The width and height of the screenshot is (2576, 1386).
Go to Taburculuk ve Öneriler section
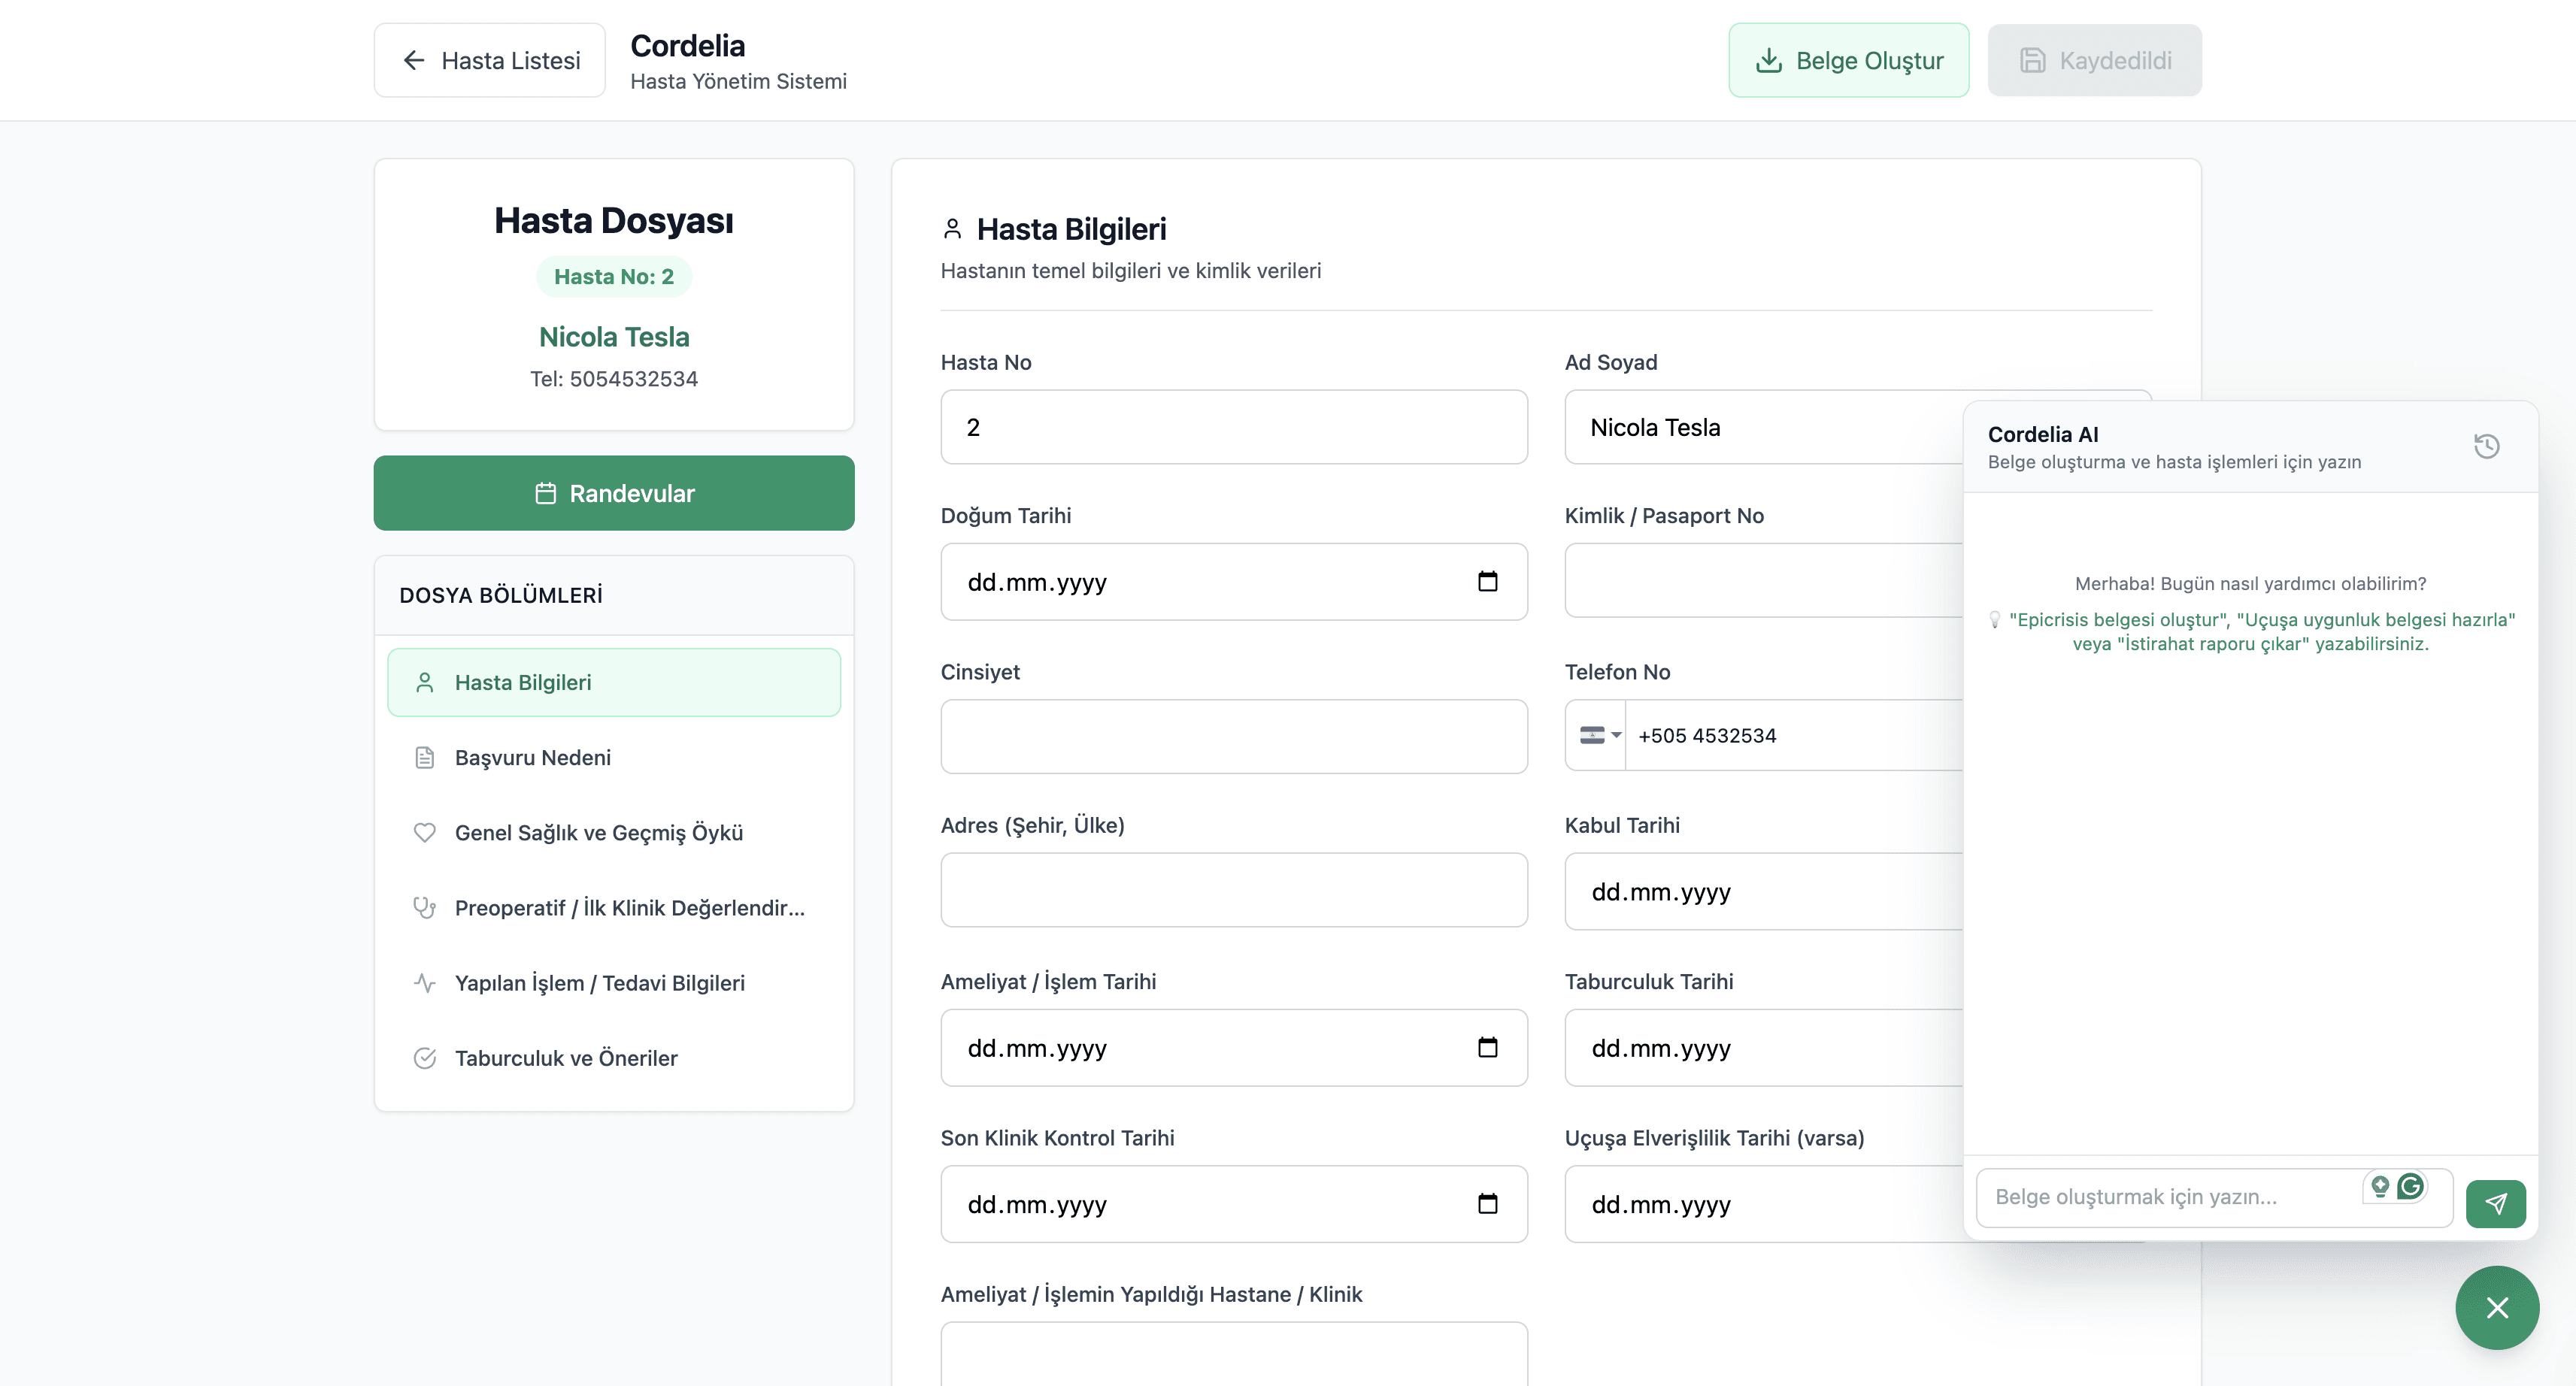pyautogui.click(x=565, y=1058)
